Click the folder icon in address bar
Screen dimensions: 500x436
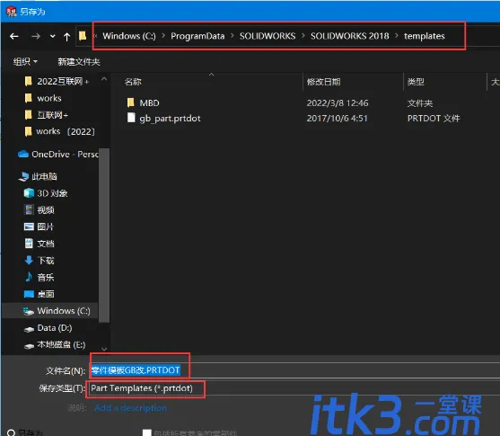click(x=83, y=35)
